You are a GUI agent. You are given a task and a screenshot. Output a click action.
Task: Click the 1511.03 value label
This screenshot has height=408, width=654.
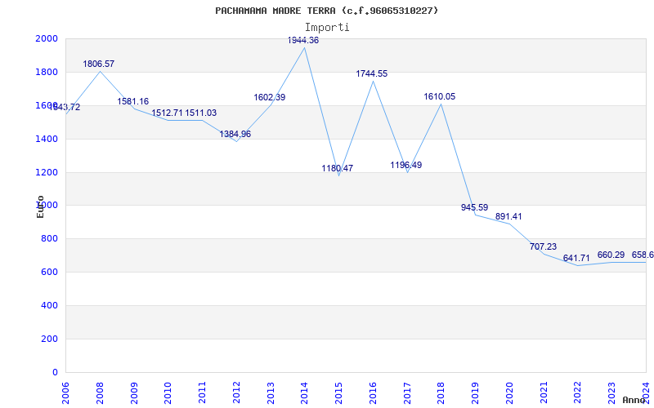(x=200, y=113)
